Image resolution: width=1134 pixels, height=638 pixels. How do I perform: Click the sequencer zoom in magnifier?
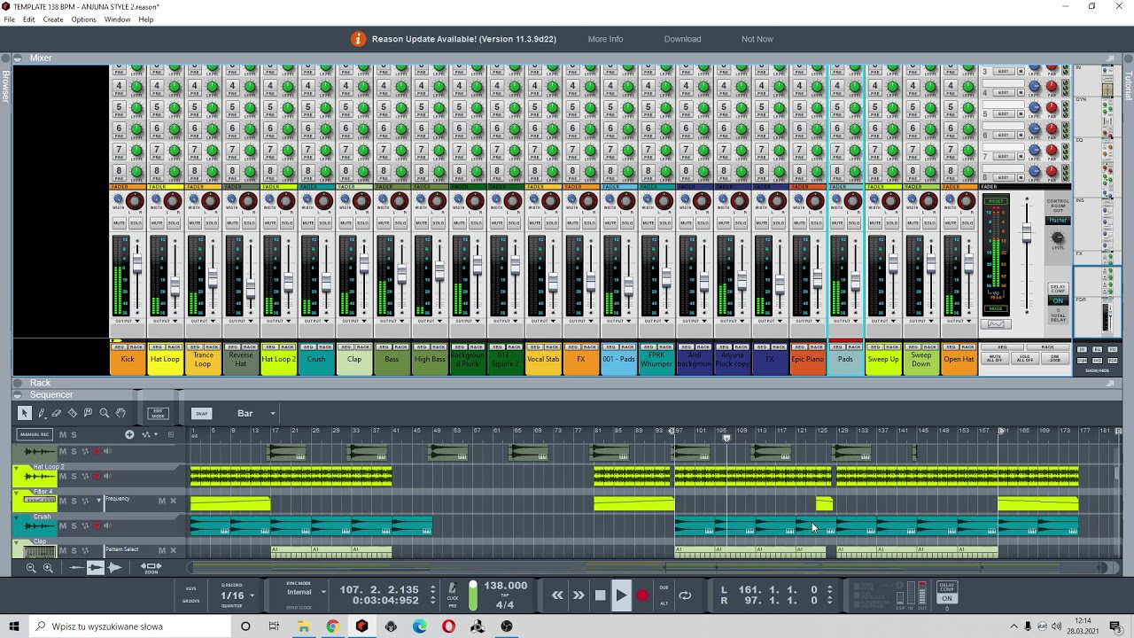(48, 567)
